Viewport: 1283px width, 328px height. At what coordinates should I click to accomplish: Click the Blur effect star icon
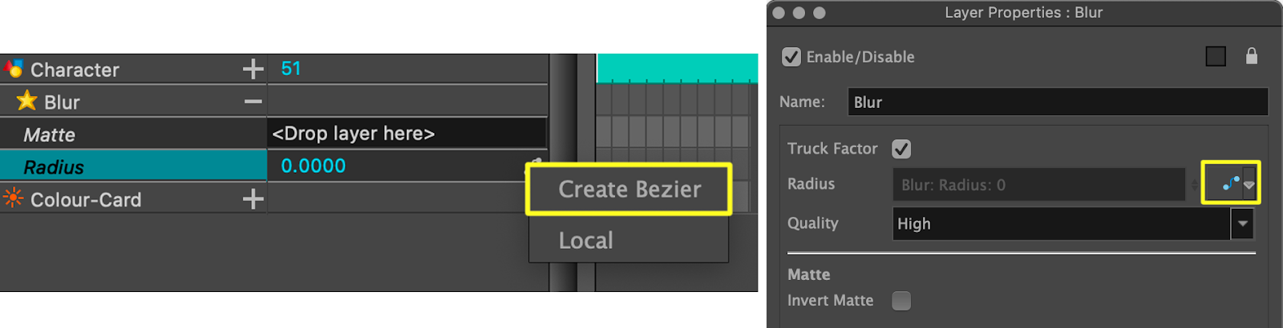[x=26, y=101]
